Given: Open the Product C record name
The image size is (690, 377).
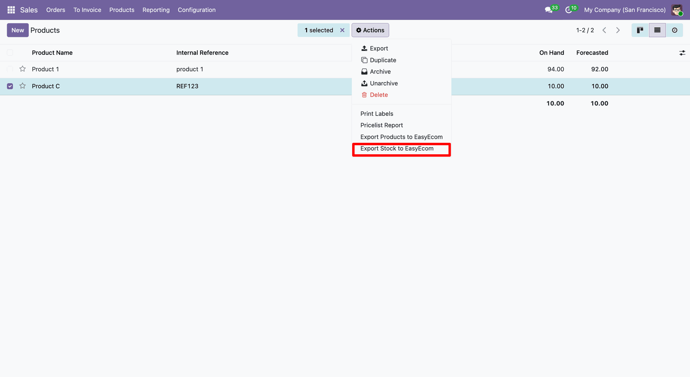Looking at the screenshot, I should click(x=46, y=86).
